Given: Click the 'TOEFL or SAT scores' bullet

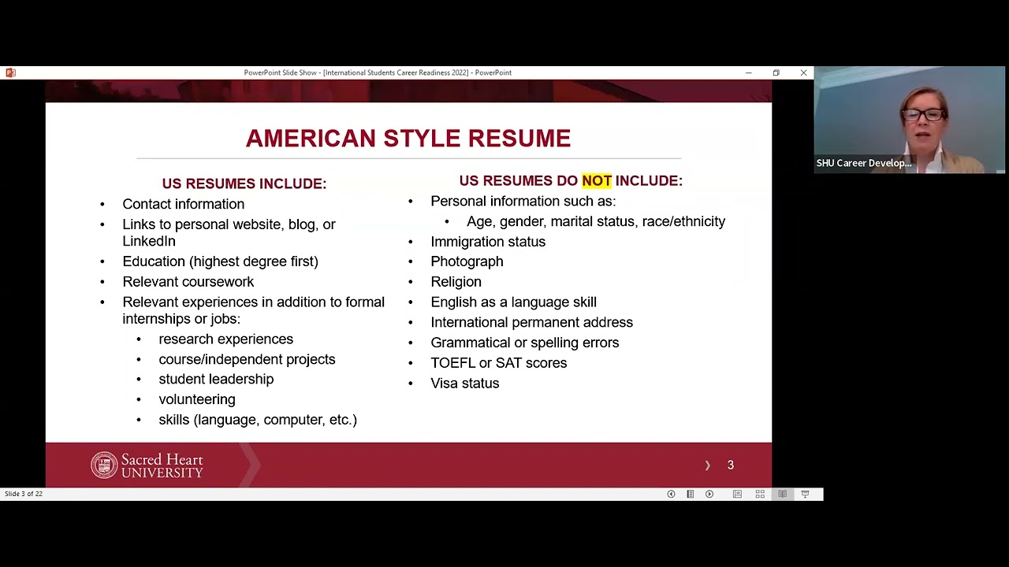Looking at the screenshot, I should click(x=498, y=363).
